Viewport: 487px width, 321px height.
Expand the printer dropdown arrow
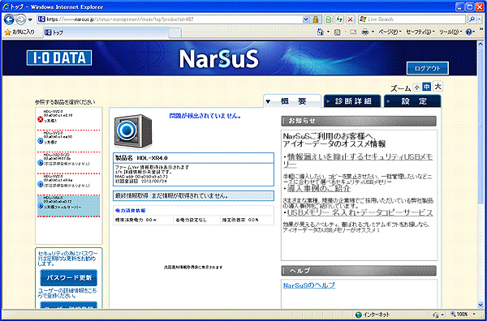[373, 32]
